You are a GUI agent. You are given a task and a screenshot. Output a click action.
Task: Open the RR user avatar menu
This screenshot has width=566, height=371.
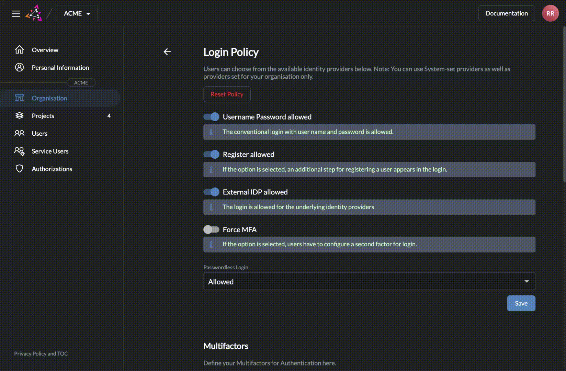coord(550,13)
